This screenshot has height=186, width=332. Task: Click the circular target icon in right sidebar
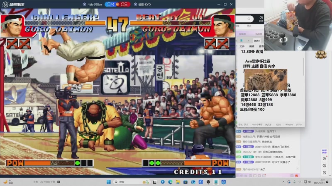(x=325, y=166)
